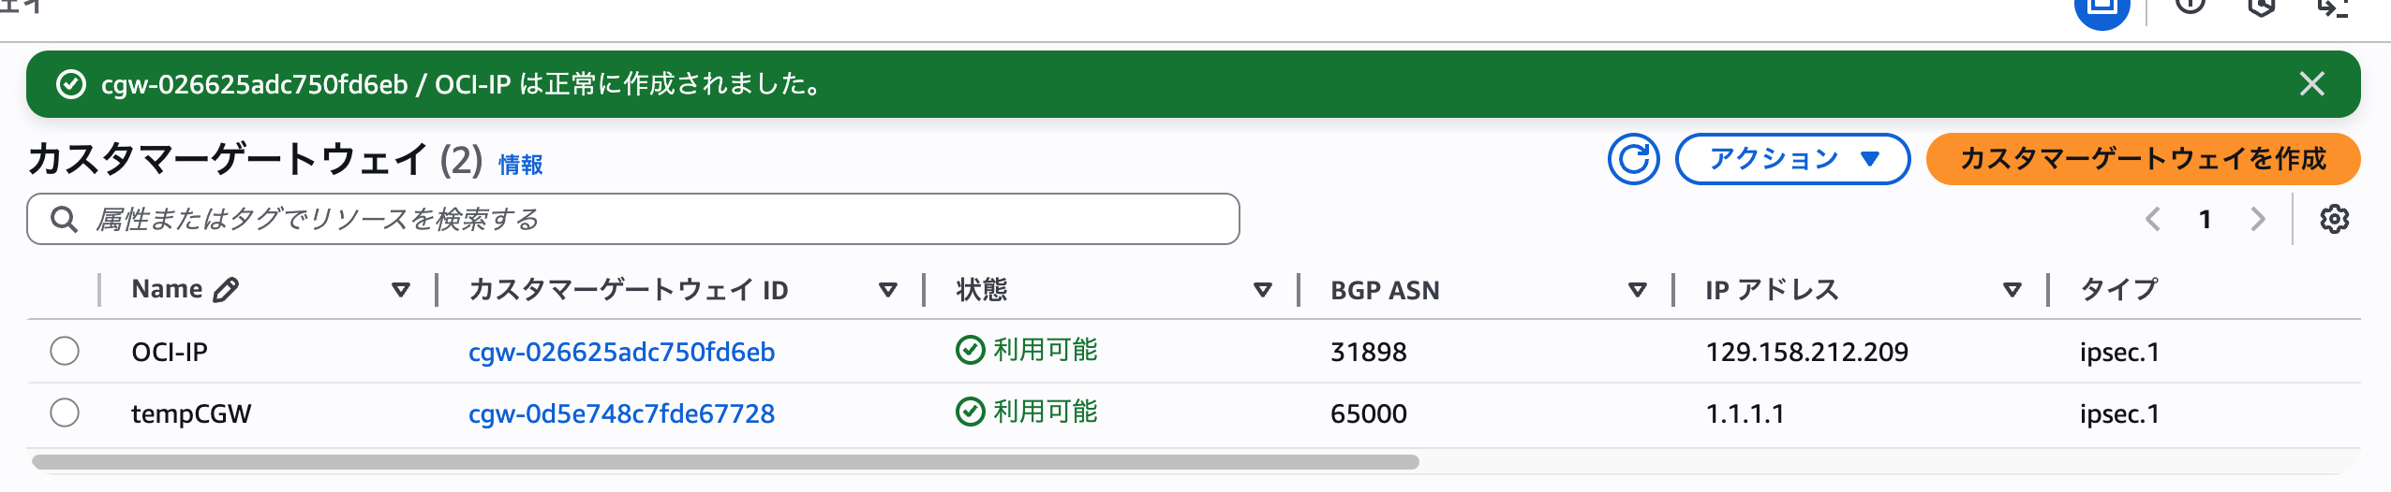2391x492 pixels.
Task: Click the blue square icon in top bar
Action: pyautogui.click(x=2101, y=9)
